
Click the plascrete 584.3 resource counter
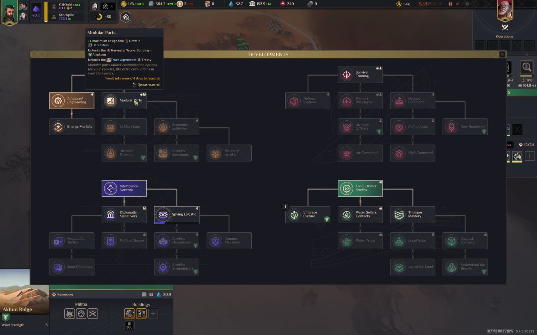162,4
